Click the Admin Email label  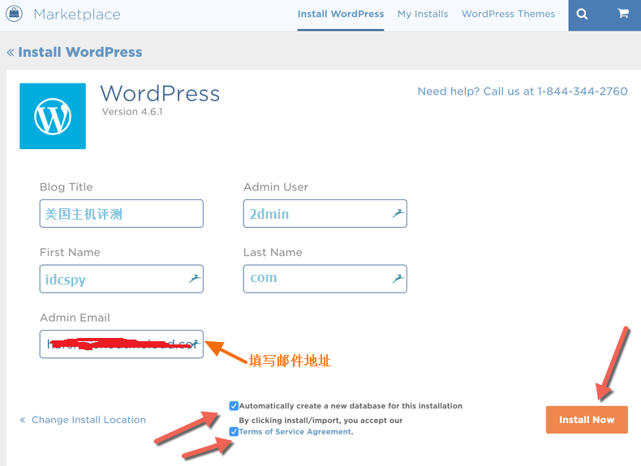tap(75, 318)
